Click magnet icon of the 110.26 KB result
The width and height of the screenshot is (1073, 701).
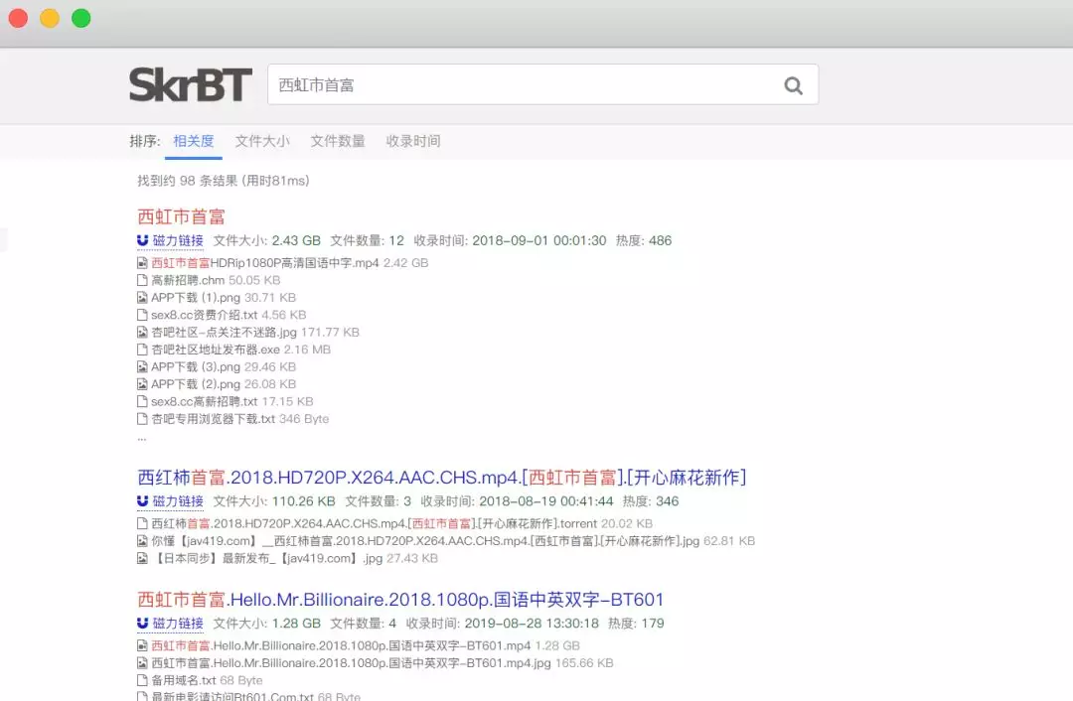pyautogui.click(x=142, y=501)
